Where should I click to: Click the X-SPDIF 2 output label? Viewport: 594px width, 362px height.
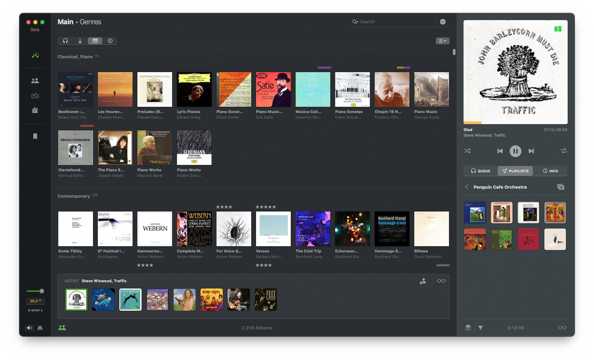(35, 310)
